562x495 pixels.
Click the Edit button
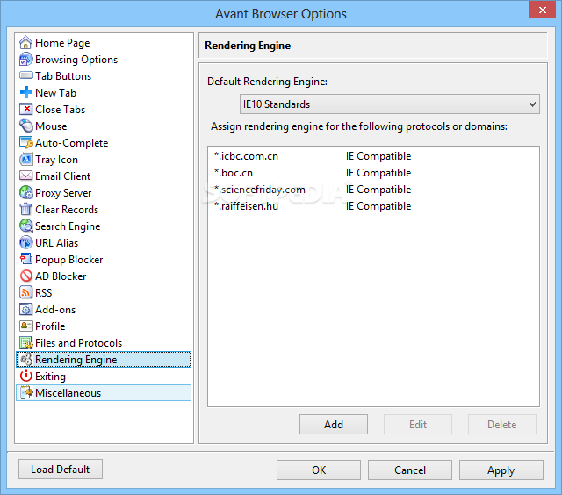pos(418,425)
